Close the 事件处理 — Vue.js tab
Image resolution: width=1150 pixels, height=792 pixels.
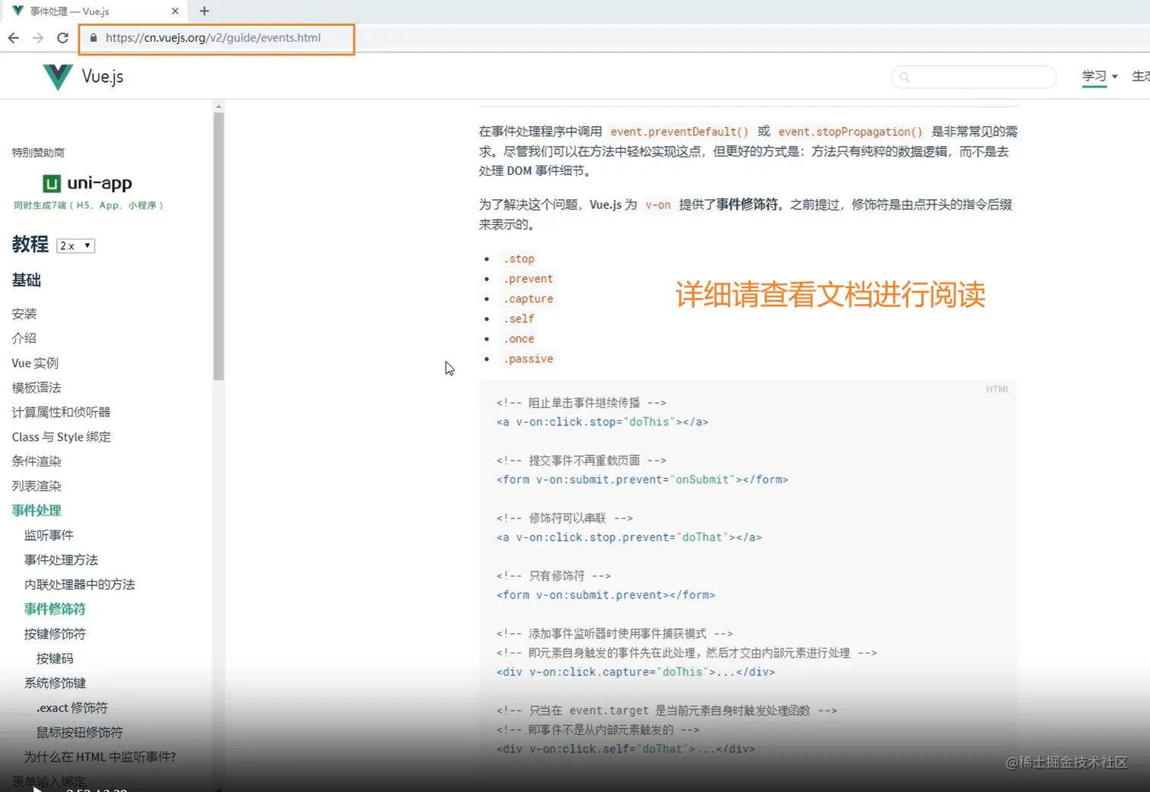[175, 11]
